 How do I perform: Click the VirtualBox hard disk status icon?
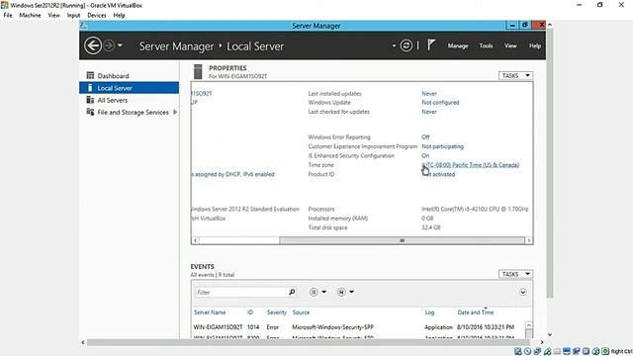[x=518, y=351]
